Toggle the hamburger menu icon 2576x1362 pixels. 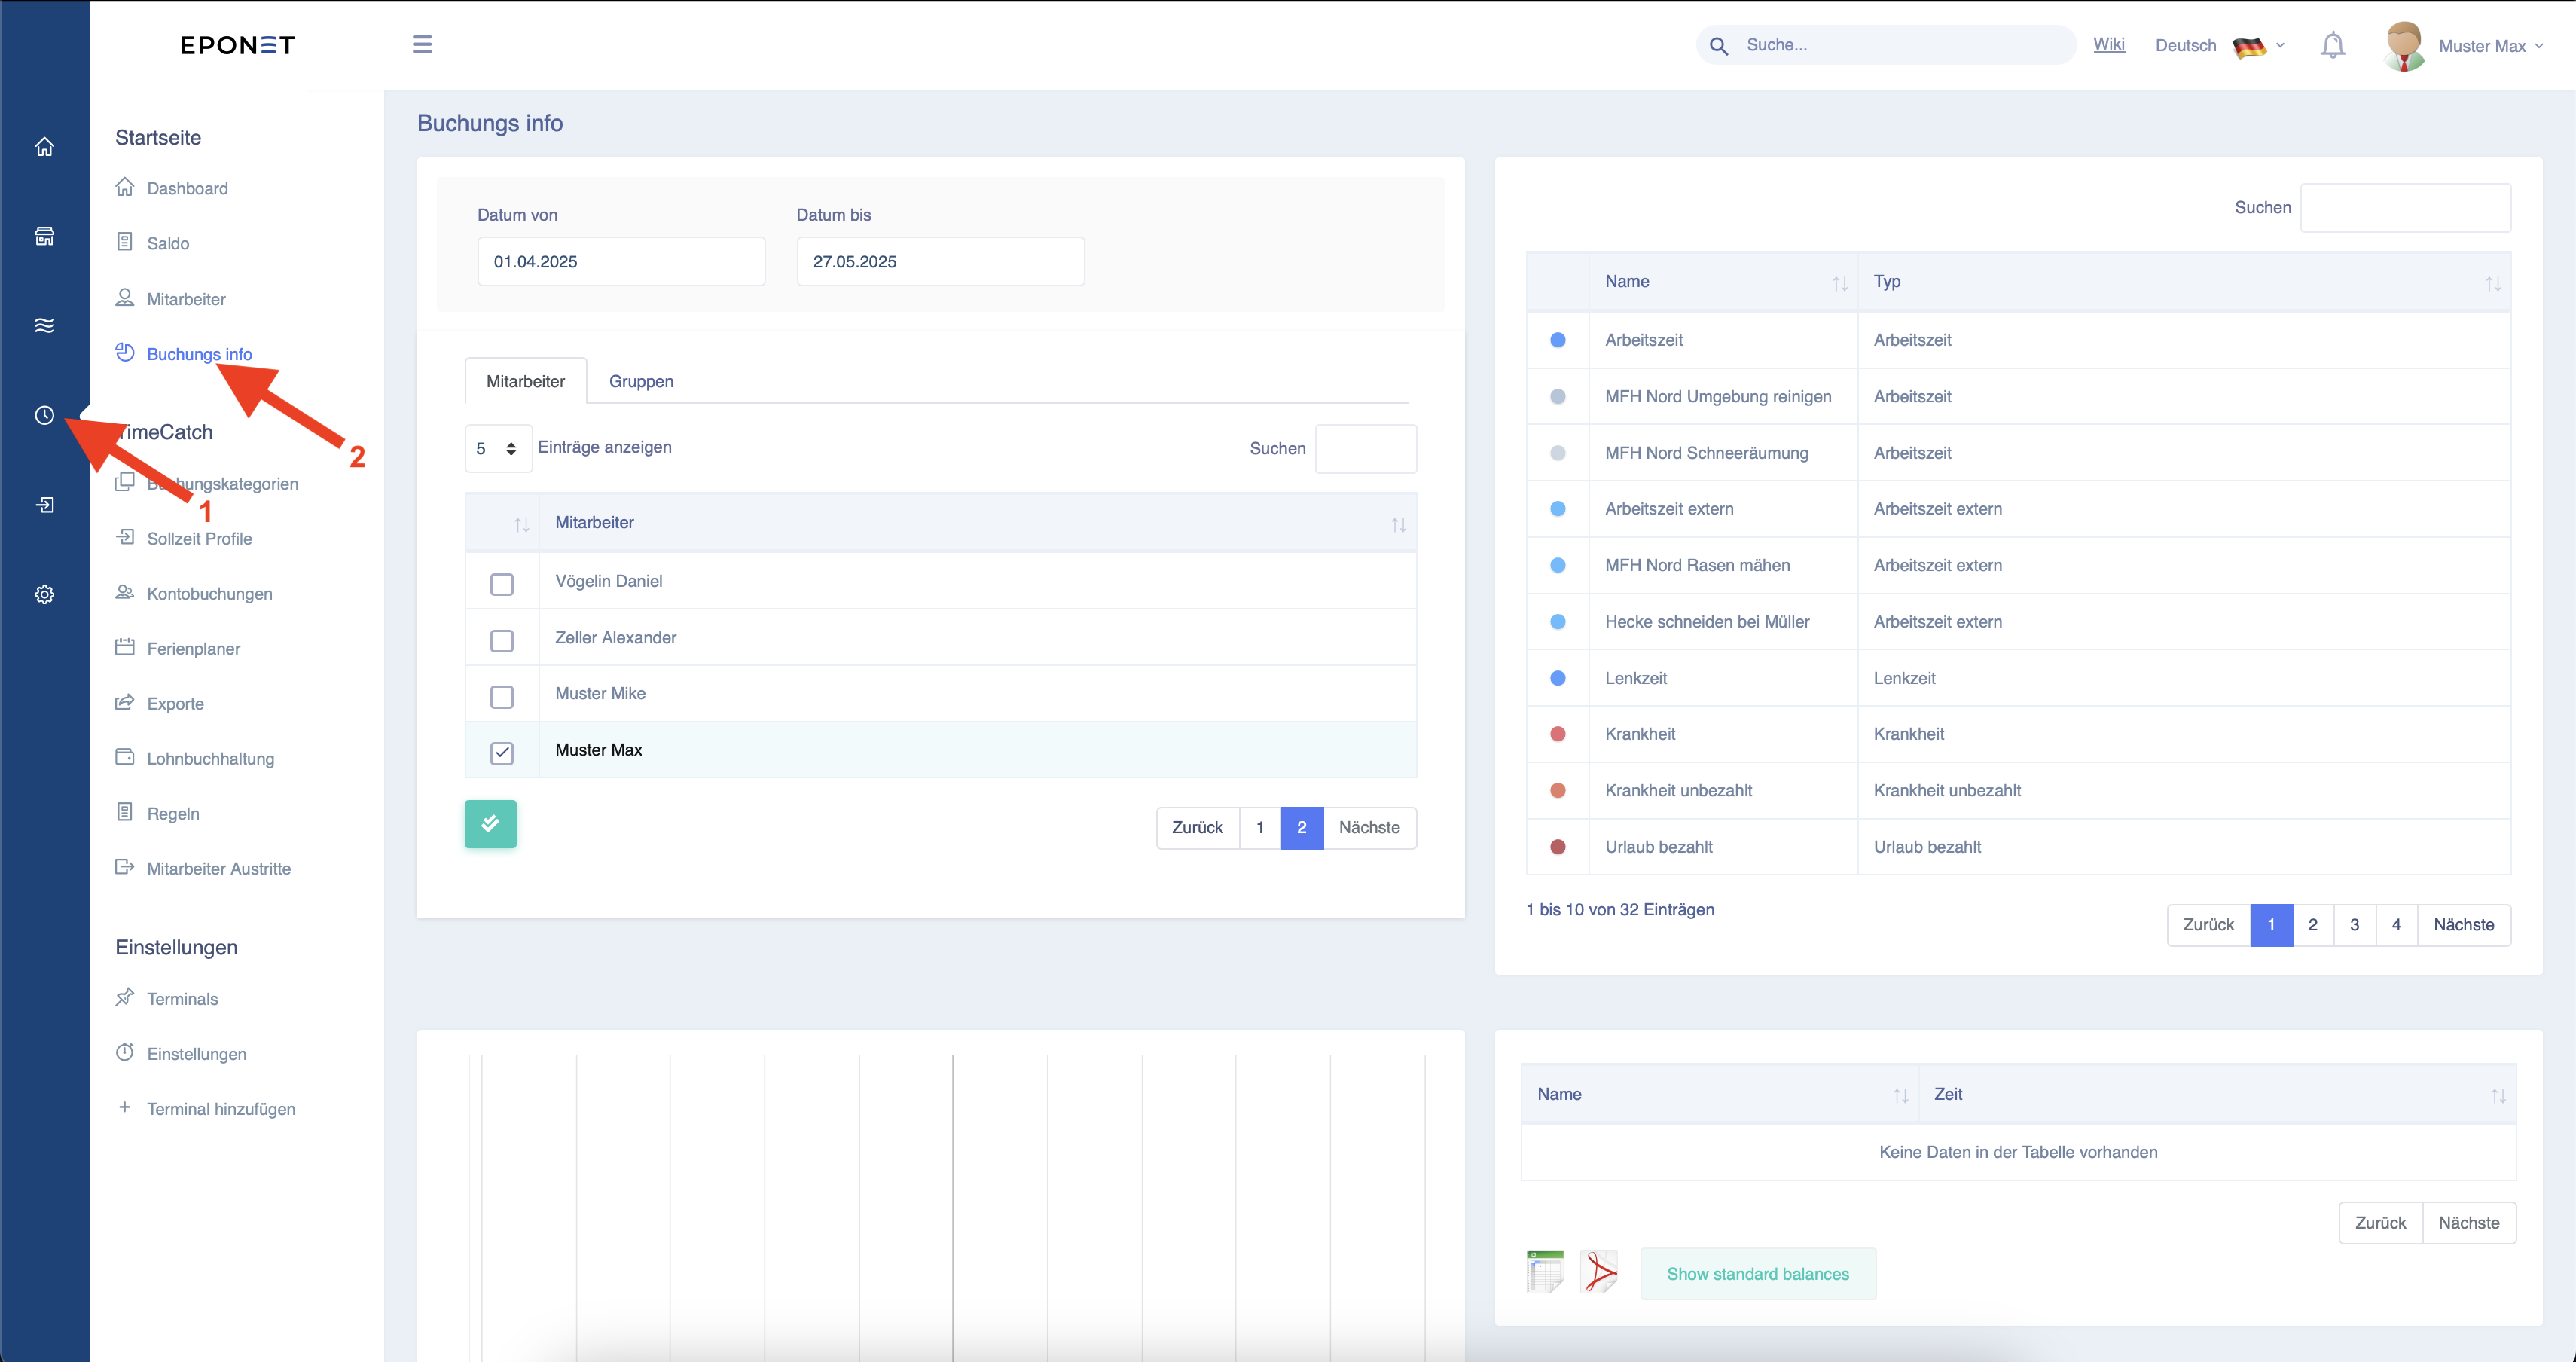(422, 44)
